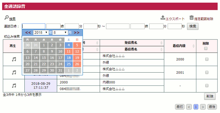
Task: Check delete box for extension 2001 row
Action: (207, 72)
